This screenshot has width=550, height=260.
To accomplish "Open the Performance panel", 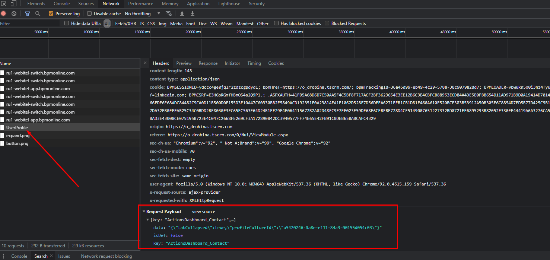I will [141, 4].
